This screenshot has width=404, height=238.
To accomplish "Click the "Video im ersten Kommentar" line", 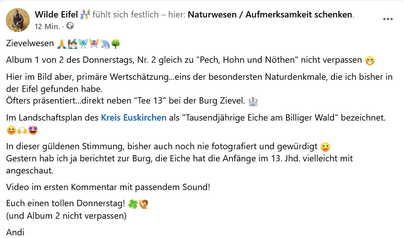I will pyautogui.click(x=108, y=186).
